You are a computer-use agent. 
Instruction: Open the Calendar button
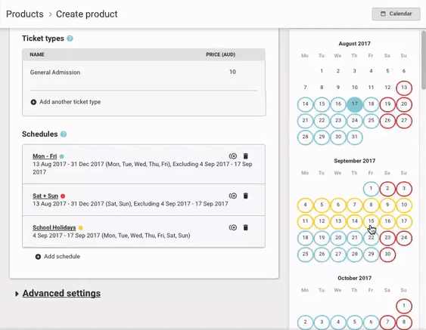396,14
